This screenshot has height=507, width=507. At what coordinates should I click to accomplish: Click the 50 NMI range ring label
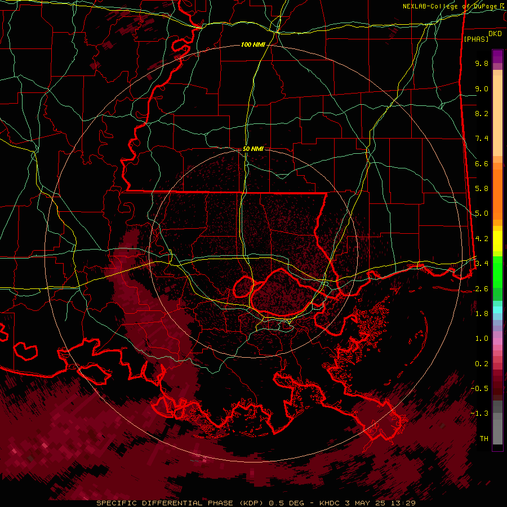253,149
